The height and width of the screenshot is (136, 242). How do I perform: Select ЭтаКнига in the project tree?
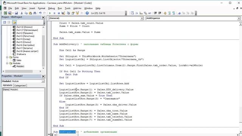click(x=21, y=54)
